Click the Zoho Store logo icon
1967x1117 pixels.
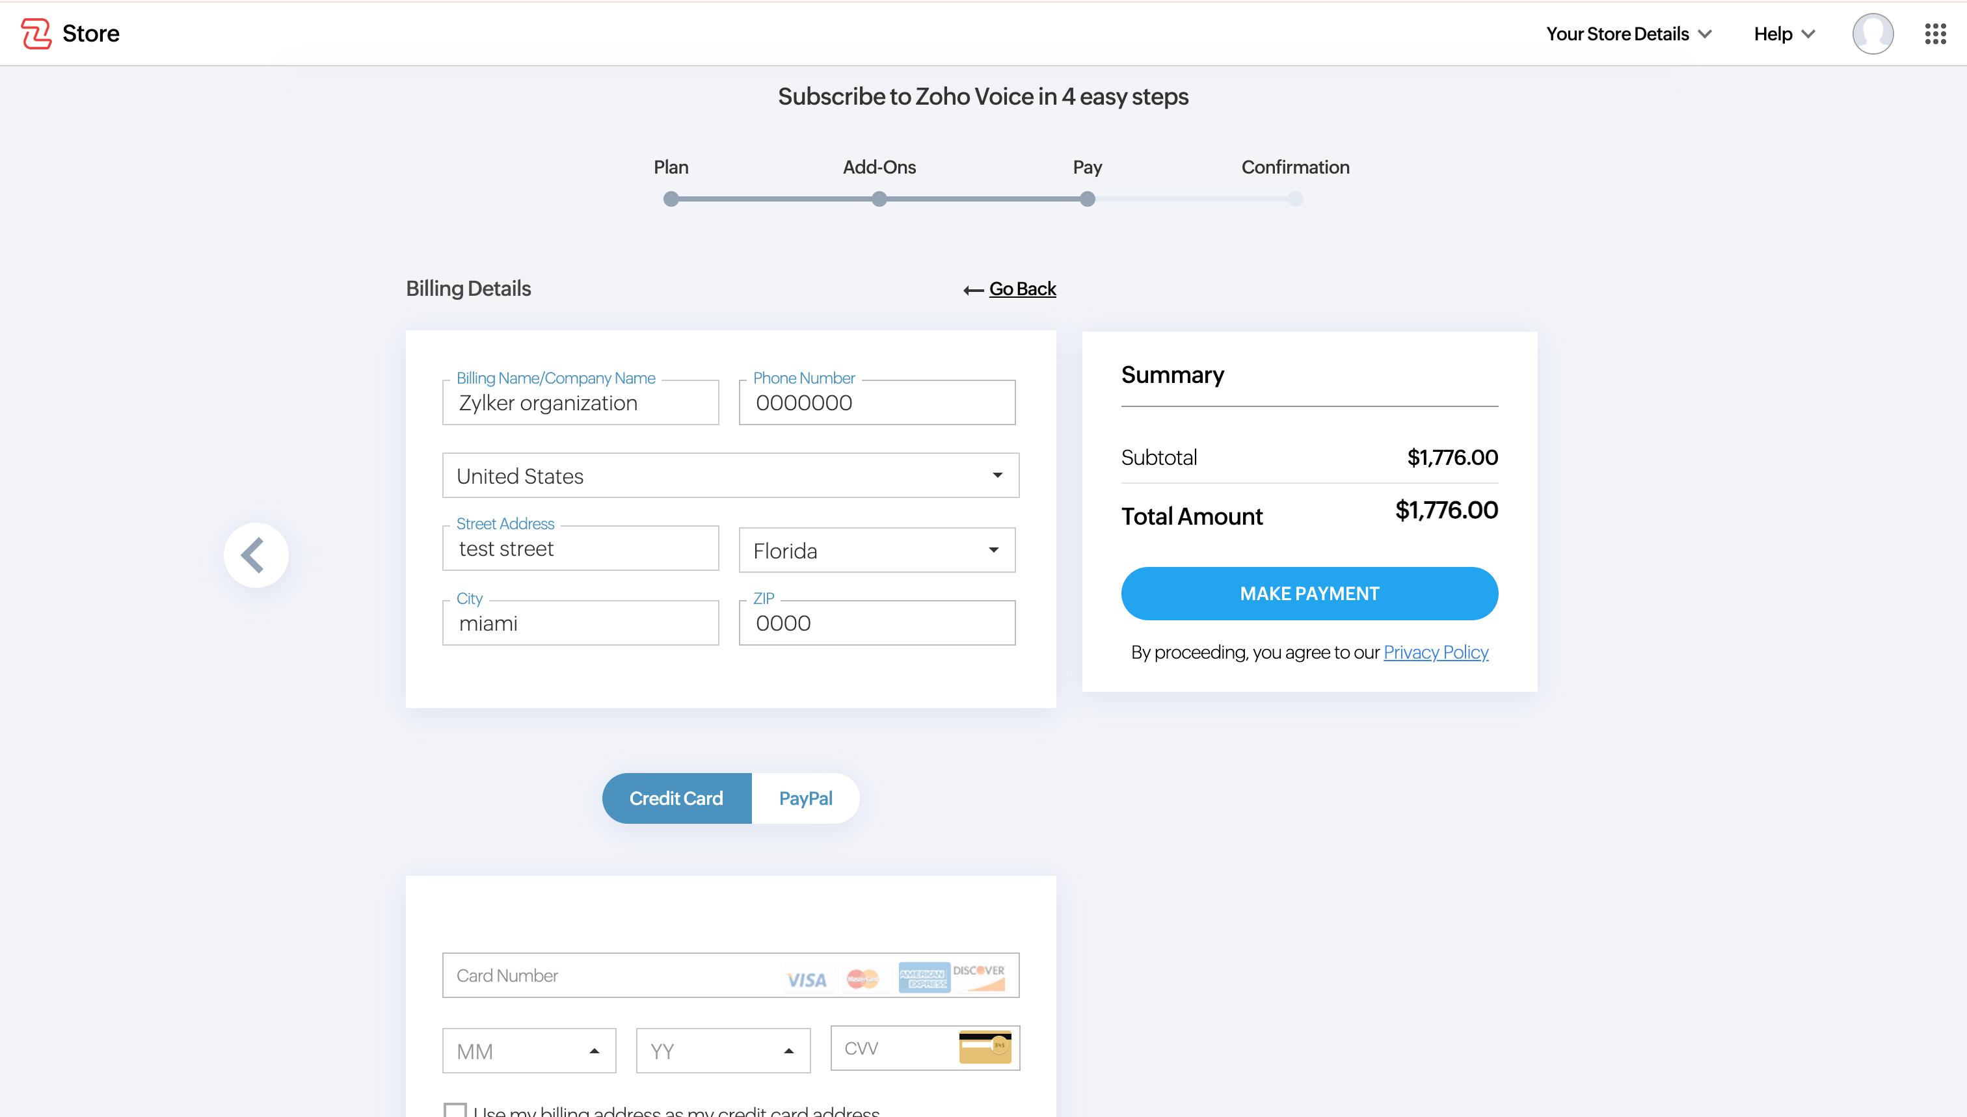(36, 34)
